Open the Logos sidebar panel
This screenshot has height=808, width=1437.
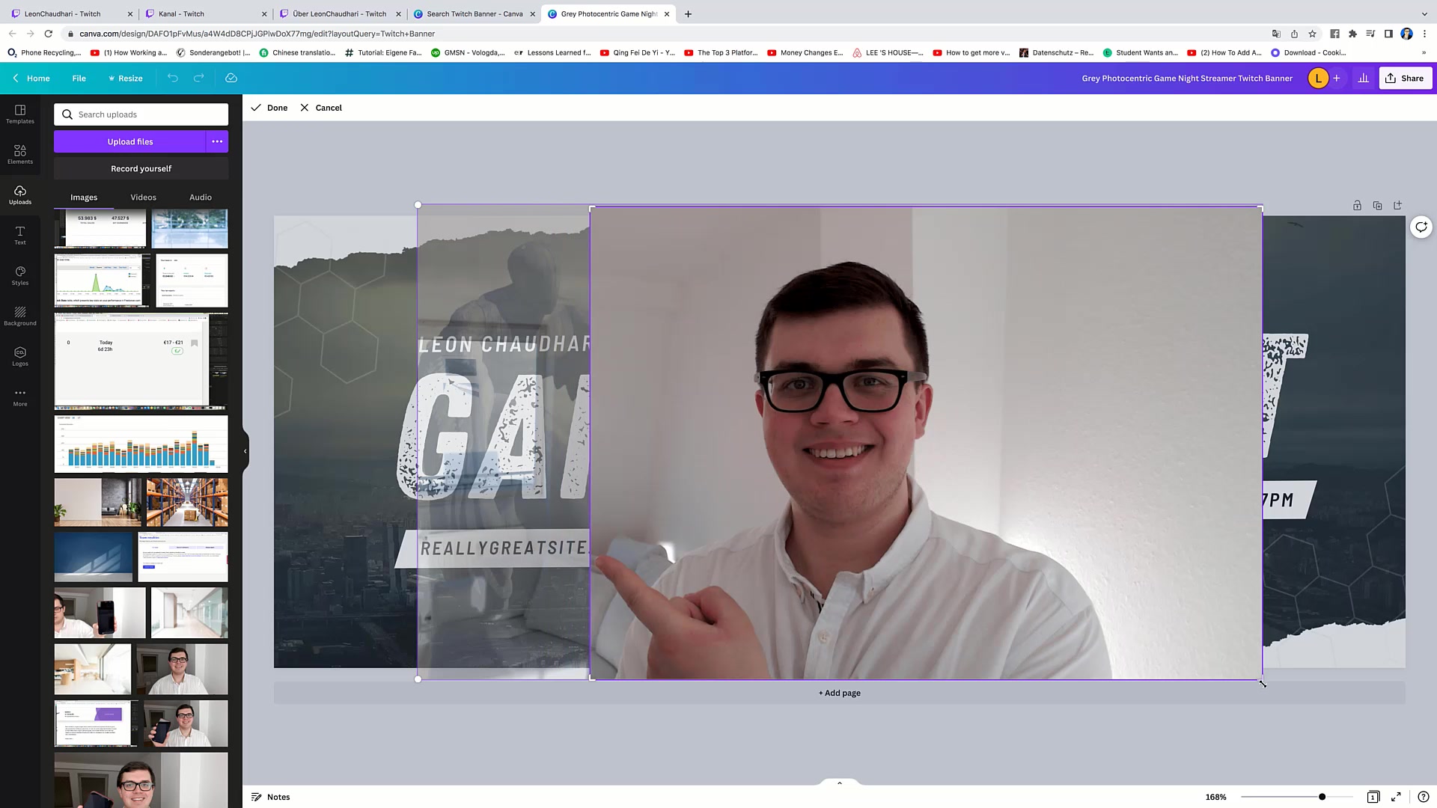point(20,356)
